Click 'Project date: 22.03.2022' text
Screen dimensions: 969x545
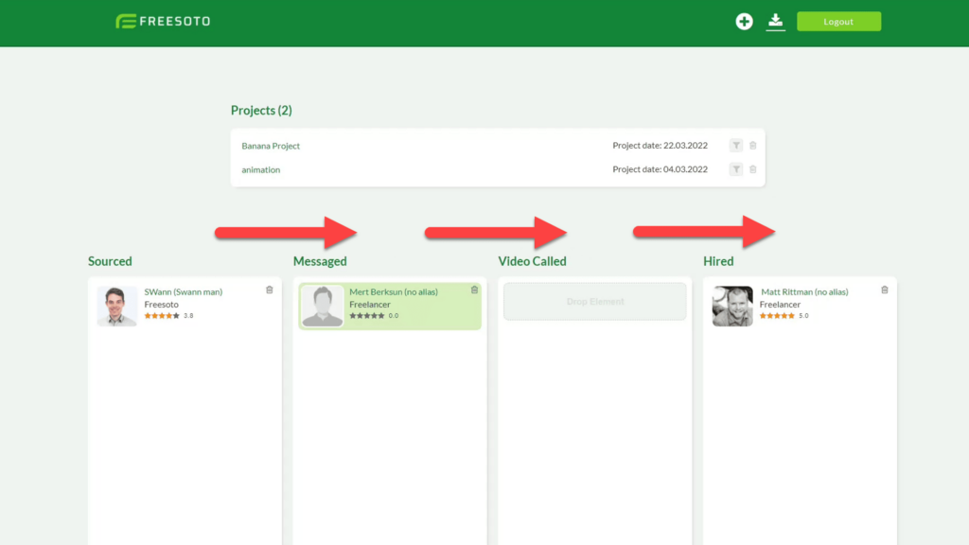(x=660, y=146)
